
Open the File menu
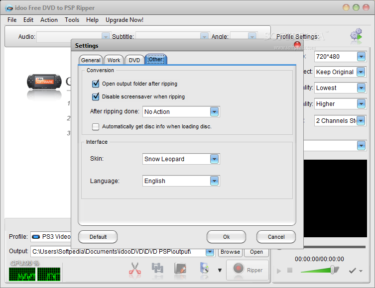coord(12,20)
